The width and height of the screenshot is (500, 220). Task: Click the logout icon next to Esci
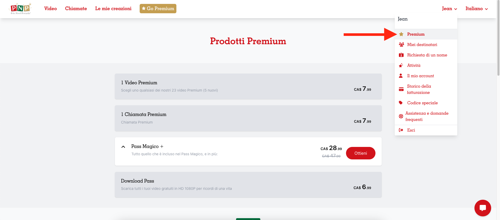401,130
